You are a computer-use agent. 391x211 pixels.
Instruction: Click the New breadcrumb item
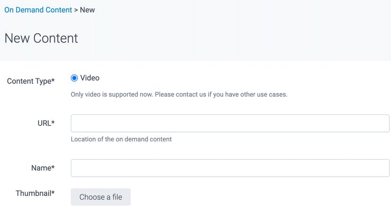(x=87, y=10)
